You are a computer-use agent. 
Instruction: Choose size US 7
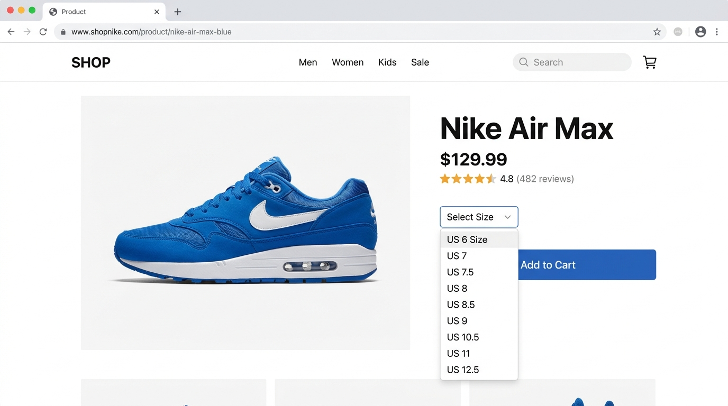(479, 256)
